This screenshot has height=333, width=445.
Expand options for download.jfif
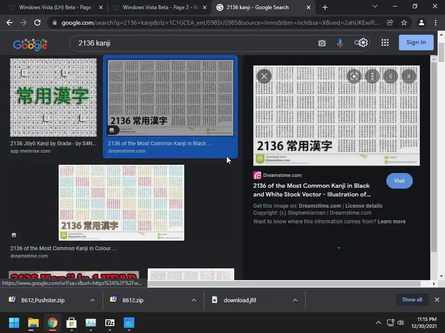pyautogui.click(x=295, y=300)
